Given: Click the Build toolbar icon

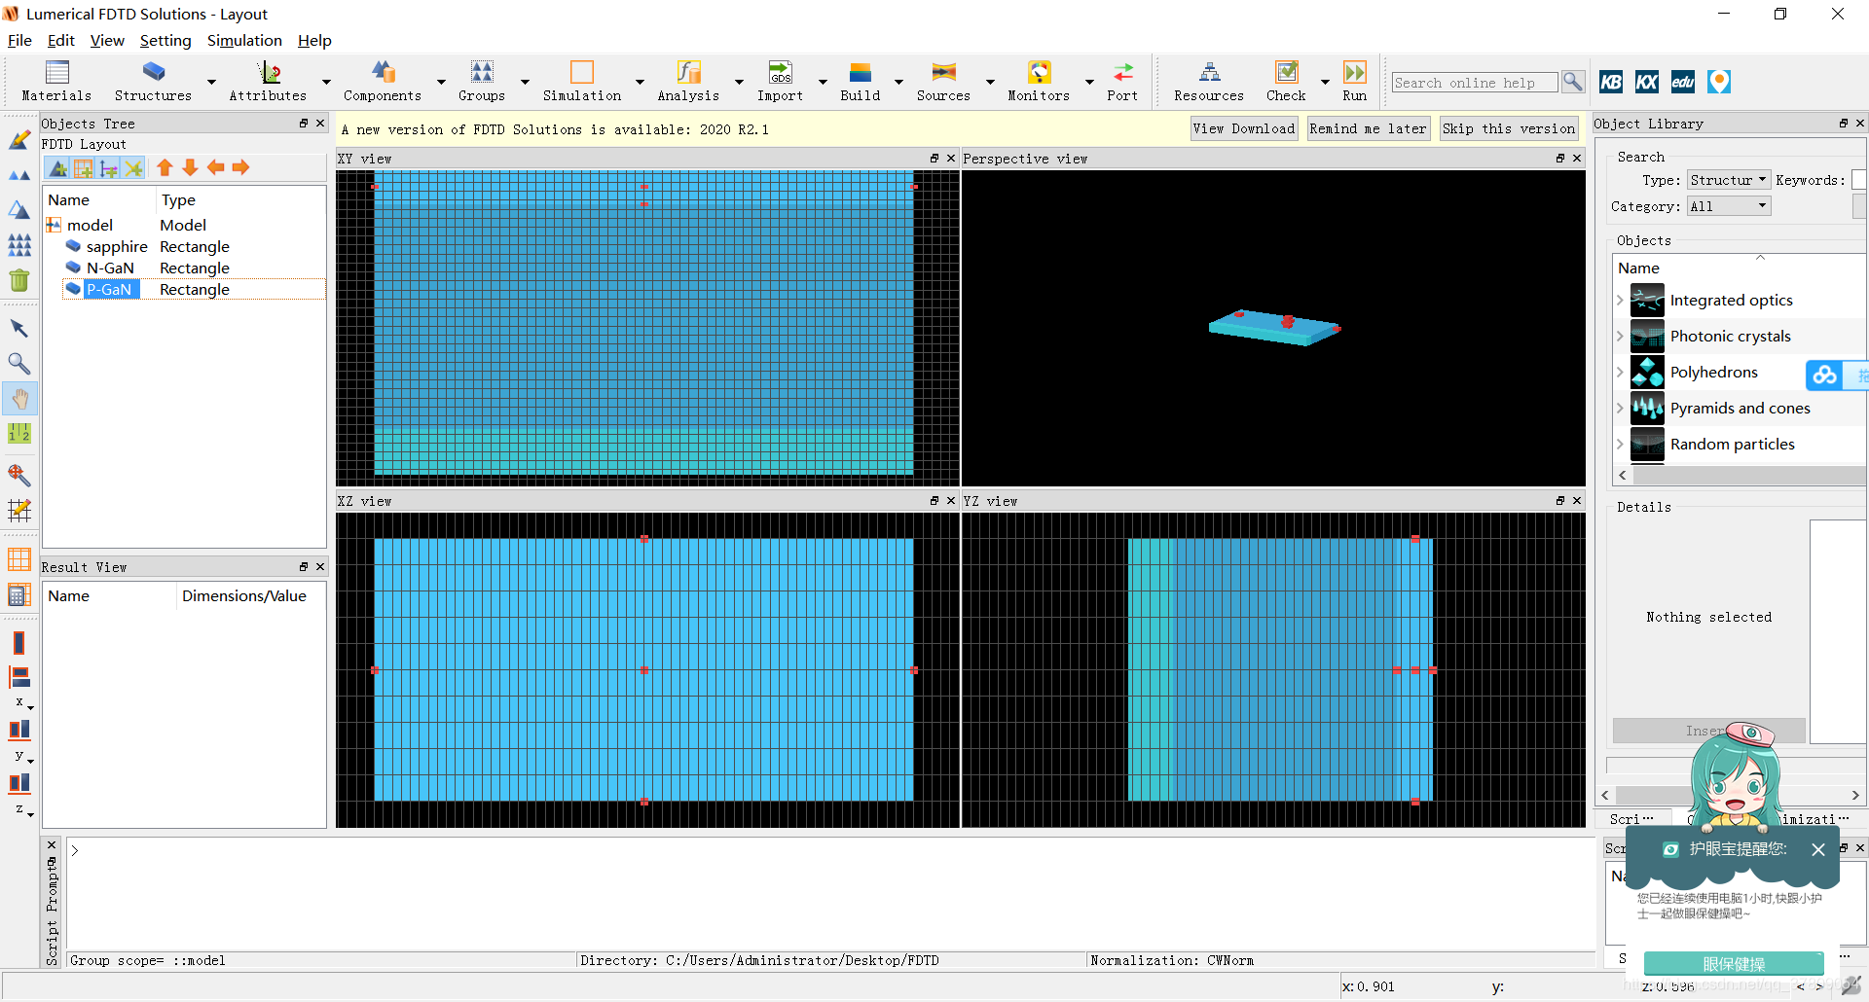Looking at the screenshot, I should coord(861,81).
